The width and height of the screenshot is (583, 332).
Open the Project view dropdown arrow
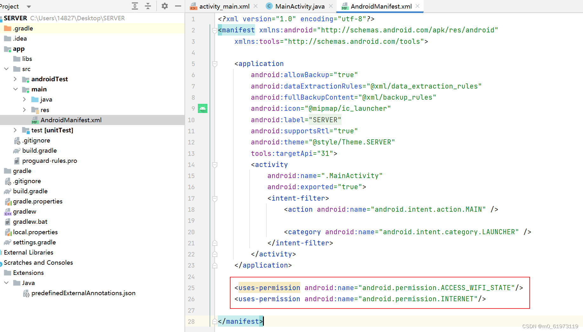pyautogui.click(x=29, y=6)
